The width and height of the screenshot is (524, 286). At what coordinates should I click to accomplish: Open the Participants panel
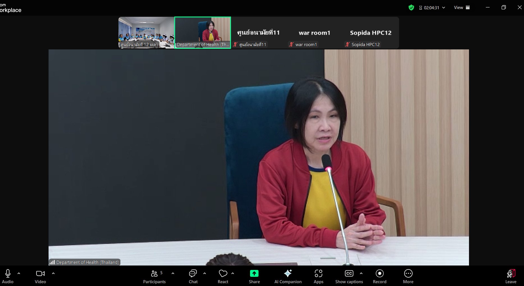pos(154,276)
